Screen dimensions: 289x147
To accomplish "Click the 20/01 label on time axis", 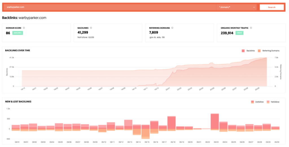I will [x=168, y=89].
